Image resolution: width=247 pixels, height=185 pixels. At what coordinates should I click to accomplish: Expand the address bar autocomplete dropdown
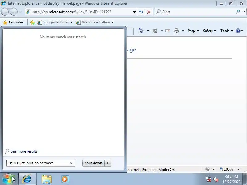tap(134, 12)
